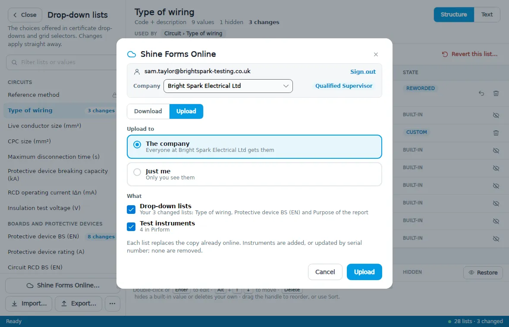Click the trash icon in the REWORDED row
The image size is (509, 327).
tap(496, 93)
